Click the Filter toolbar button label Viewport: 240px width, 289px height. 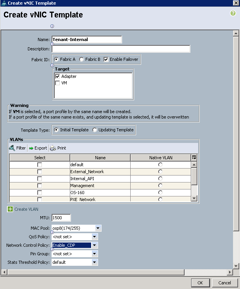click(x=21, y=148)
